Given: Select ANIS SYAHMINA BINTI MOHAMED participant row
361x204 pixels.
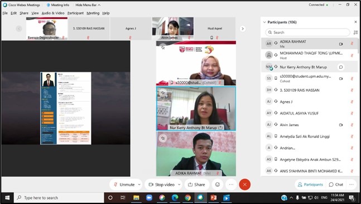Looking at the screenshot, I should [309, 171].
